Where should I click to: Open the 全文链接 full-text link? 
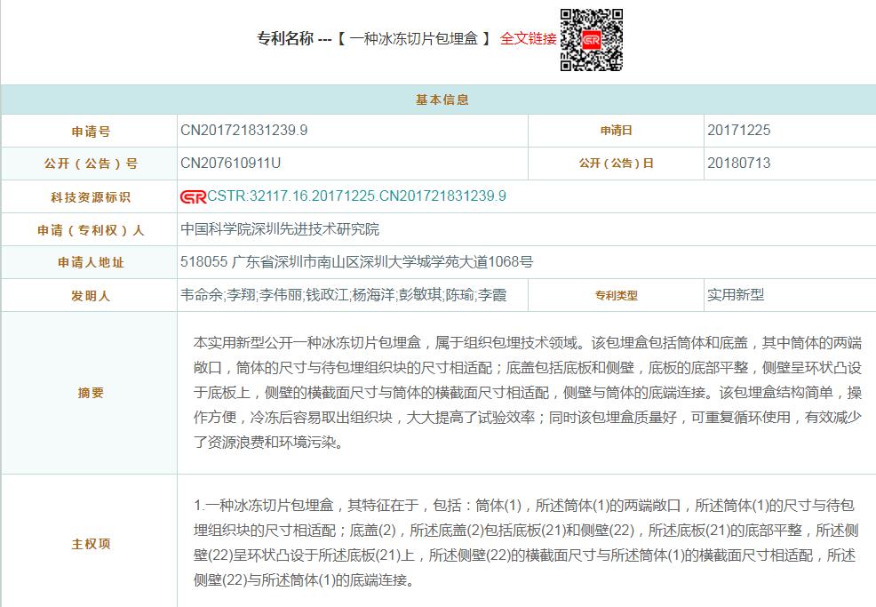click(528, 39)
